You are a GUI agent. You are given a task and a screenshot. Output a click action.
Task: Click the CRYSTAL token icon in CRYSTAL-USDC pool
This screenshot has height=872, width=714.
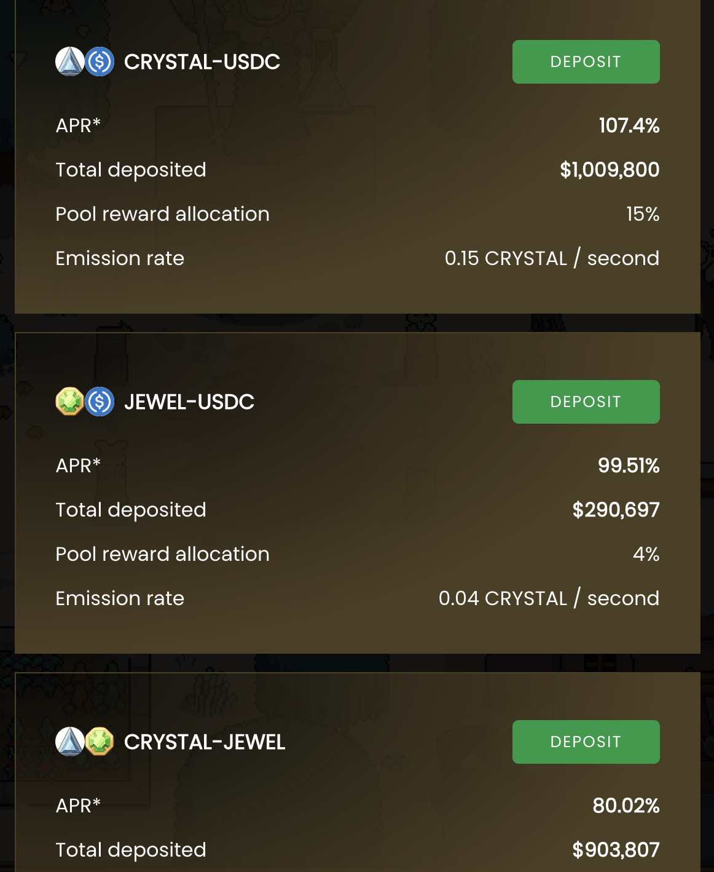coord(70,61)
